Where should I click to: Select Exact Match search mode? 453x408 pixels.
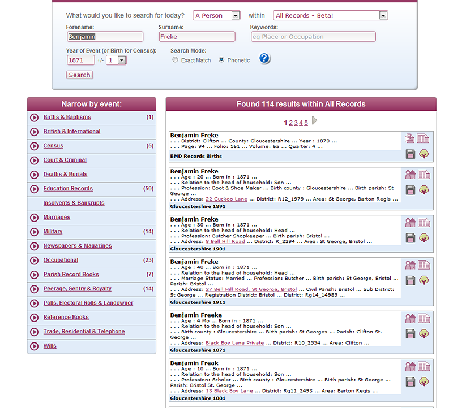[175, 60]
